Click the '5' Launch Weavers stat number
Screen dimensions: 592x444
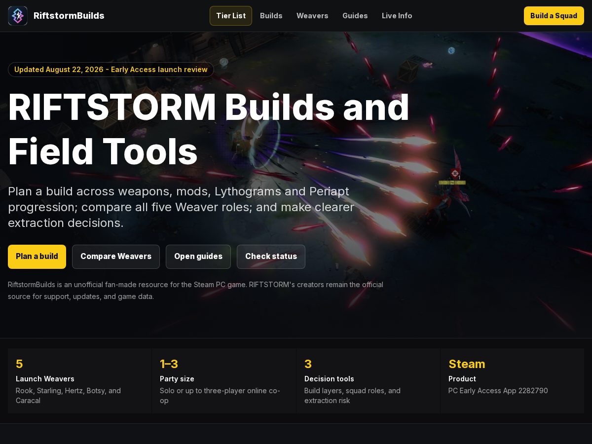tap(19, 364)
